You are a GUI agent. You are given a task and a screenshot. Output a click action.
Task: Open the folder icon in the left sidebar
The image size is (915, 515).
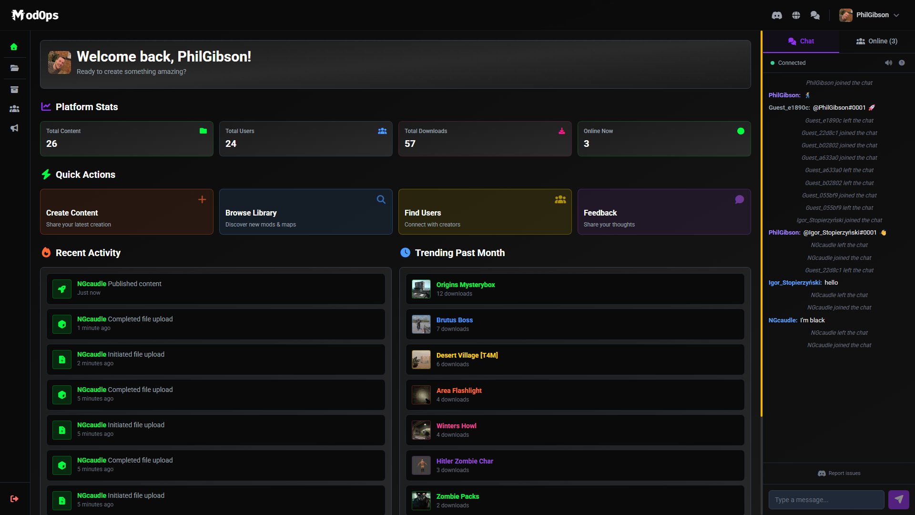pos(15,68)
